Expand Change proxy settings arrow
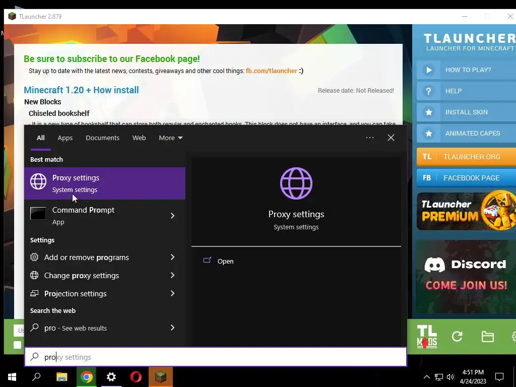Image resolution: width=516 pixels, height=387 pixels. (172, 275)
